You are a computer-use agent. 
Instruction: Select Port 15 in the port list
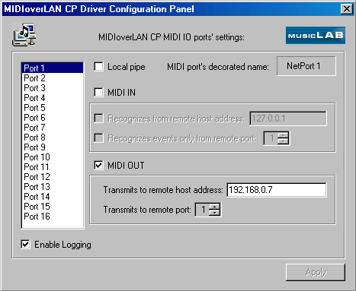coord(53,207)
